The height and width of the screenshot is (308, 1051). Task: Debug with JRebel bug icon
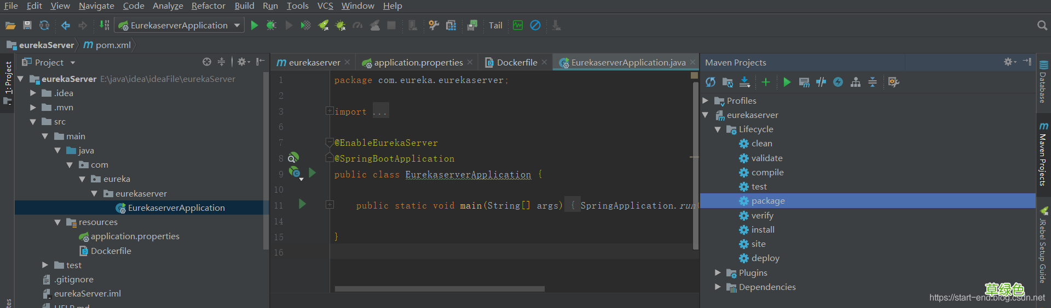pyautogui.click(x=340, y=25)
